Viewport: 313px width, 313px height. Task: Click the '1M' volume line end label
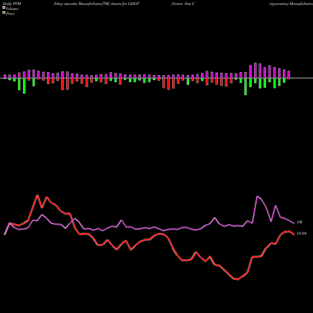click(299, 222)
